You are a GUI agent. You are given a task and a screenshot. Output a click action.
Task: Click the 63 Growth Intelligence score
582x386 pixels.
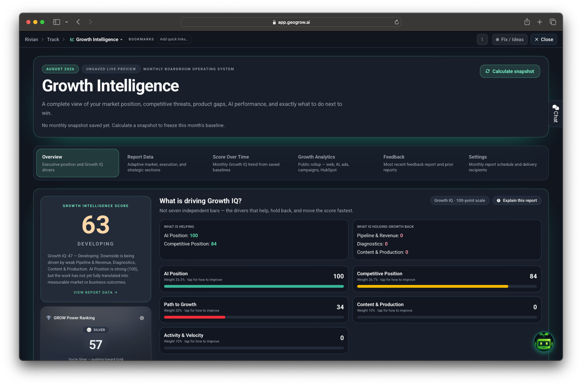96,225
